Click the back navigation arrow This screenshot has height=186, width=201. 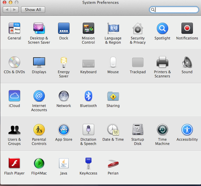(x=7, y=10)
